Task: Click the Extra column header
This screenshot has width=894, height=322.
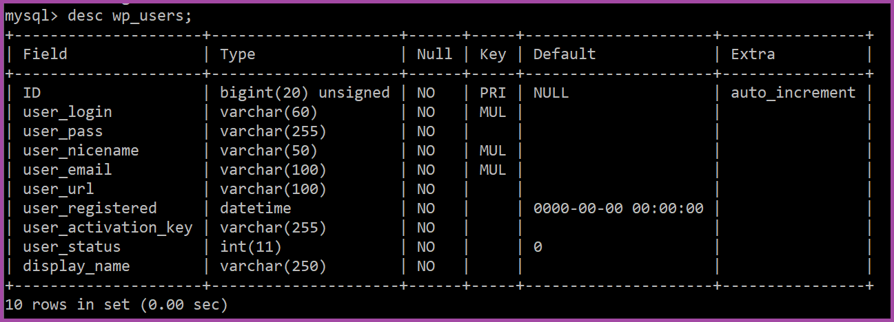Action: (x=753, y=54)
